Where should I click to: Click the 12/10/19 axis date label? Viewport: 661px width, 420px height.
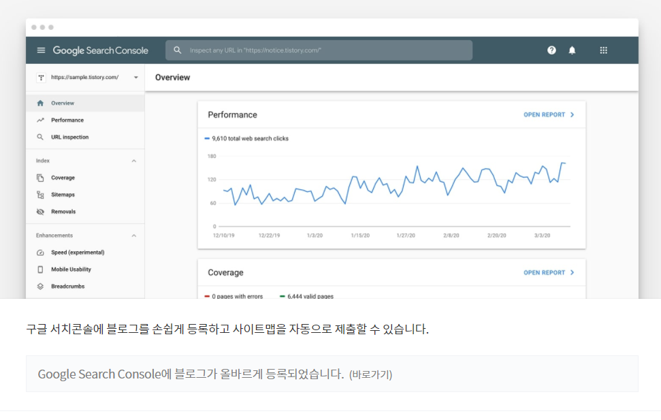tap(223, 236)
